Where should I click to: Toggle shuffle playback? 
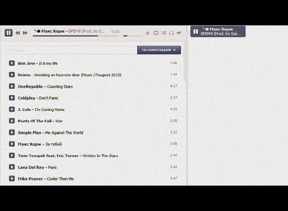[x=163, y=33]
